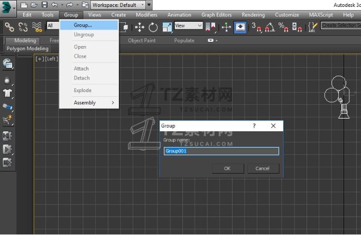Click Edit Named Selection Sets icon
Image resolution: width=361 pixels, height=235 pixels.
(x=313, y=27)
